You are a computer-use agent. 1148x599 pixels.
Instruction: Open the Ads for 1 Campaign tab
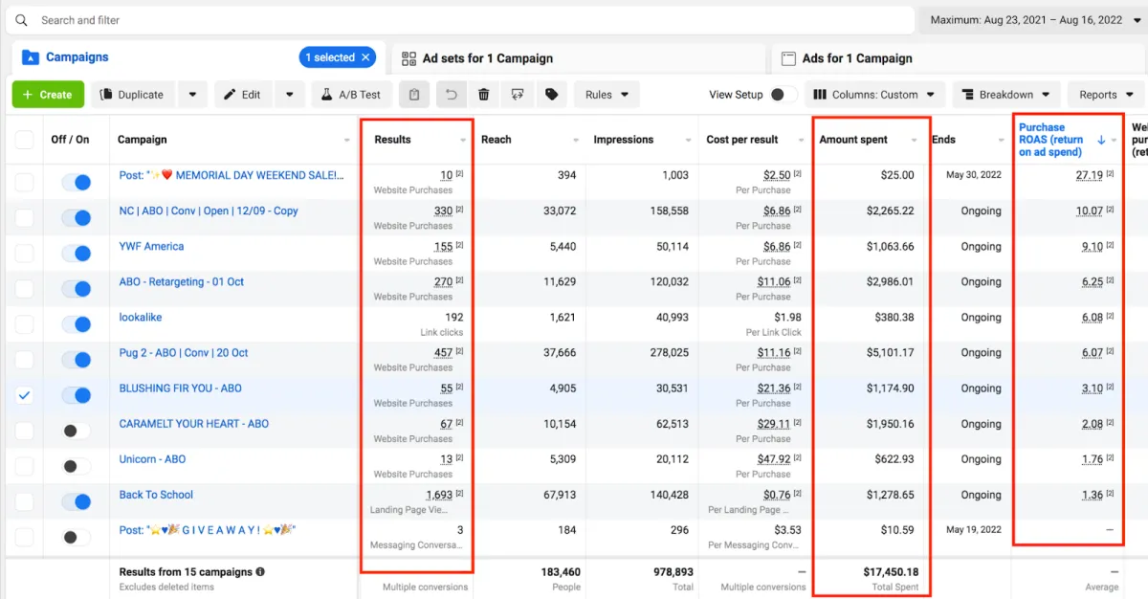(856, 58)
